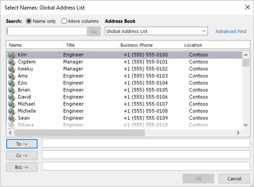Select the Kim contact name

point(22,55)
